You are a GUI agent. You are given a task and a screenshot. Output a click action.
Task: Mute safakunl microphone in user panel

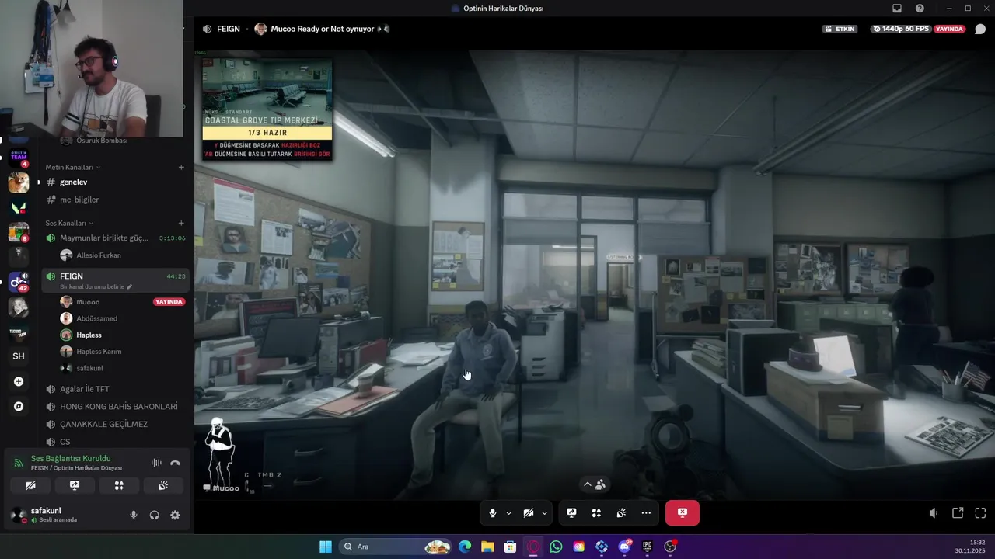click(x=134, y=515)
